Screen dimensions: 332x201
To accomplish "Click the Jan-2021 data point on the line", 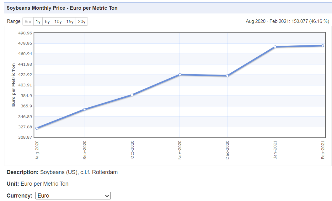I will 275,47.
